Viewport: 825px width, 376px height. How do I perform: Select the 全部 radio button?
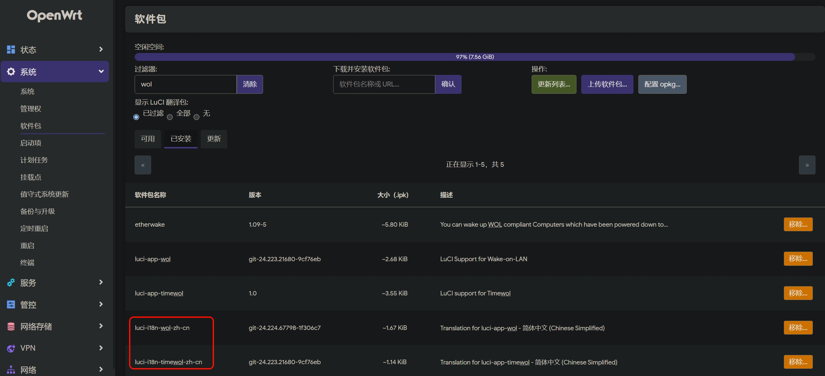(x=170, y=117)
